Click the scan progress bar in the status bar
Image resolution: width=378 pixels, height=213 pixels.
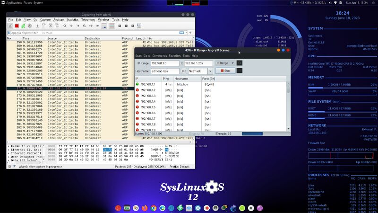266,133
